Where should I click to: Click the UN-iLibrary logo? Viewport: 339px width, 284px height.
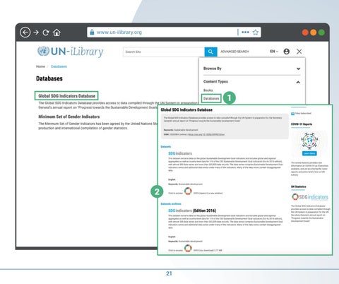point(71,52)
